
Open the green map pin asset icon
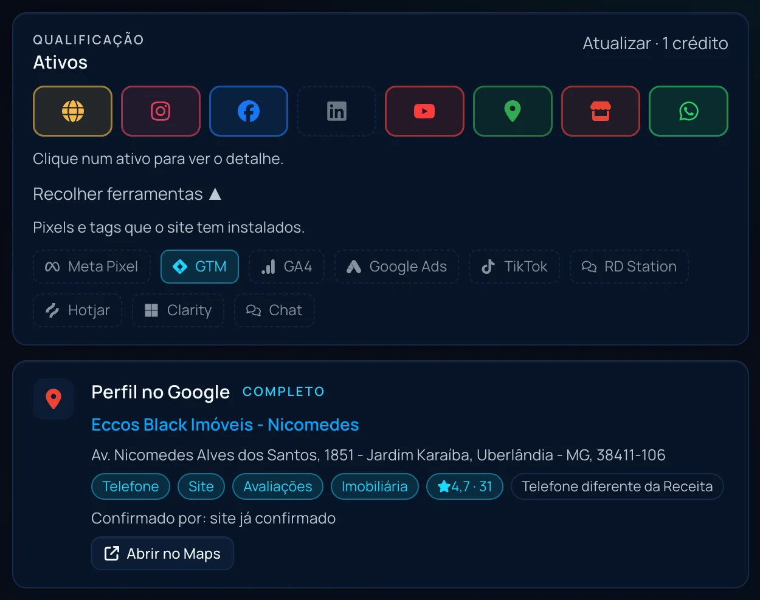coord(513,111)
